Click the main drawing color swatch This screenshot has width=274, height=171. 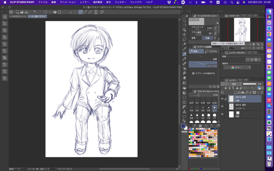click(x=183, y=126)
